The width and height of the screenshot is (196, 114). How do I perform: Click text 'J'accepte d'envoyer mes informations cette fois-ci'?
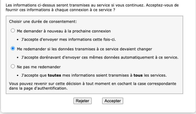pyautogui.click(x=68, y=40)
